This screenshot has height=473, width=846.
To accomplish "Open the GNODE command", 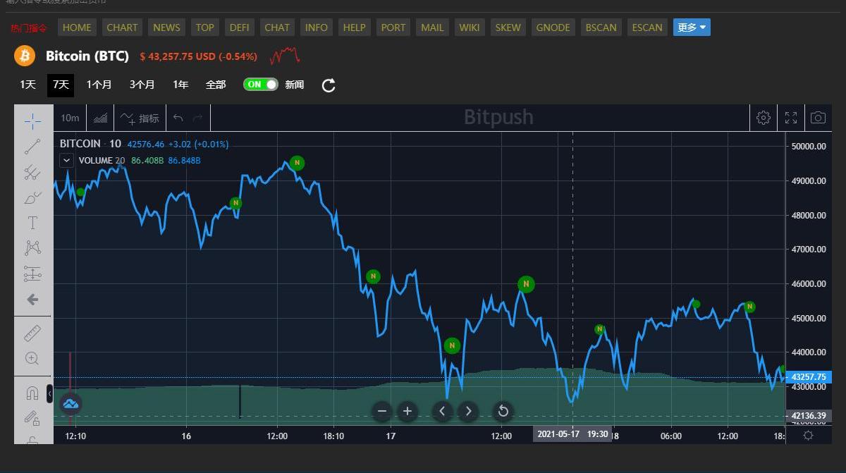I will 553,27.
